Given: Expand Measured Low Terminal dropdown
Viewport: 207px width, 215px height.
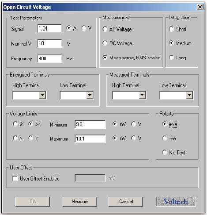Looking at the screenshot, I should tap(189, 95).
